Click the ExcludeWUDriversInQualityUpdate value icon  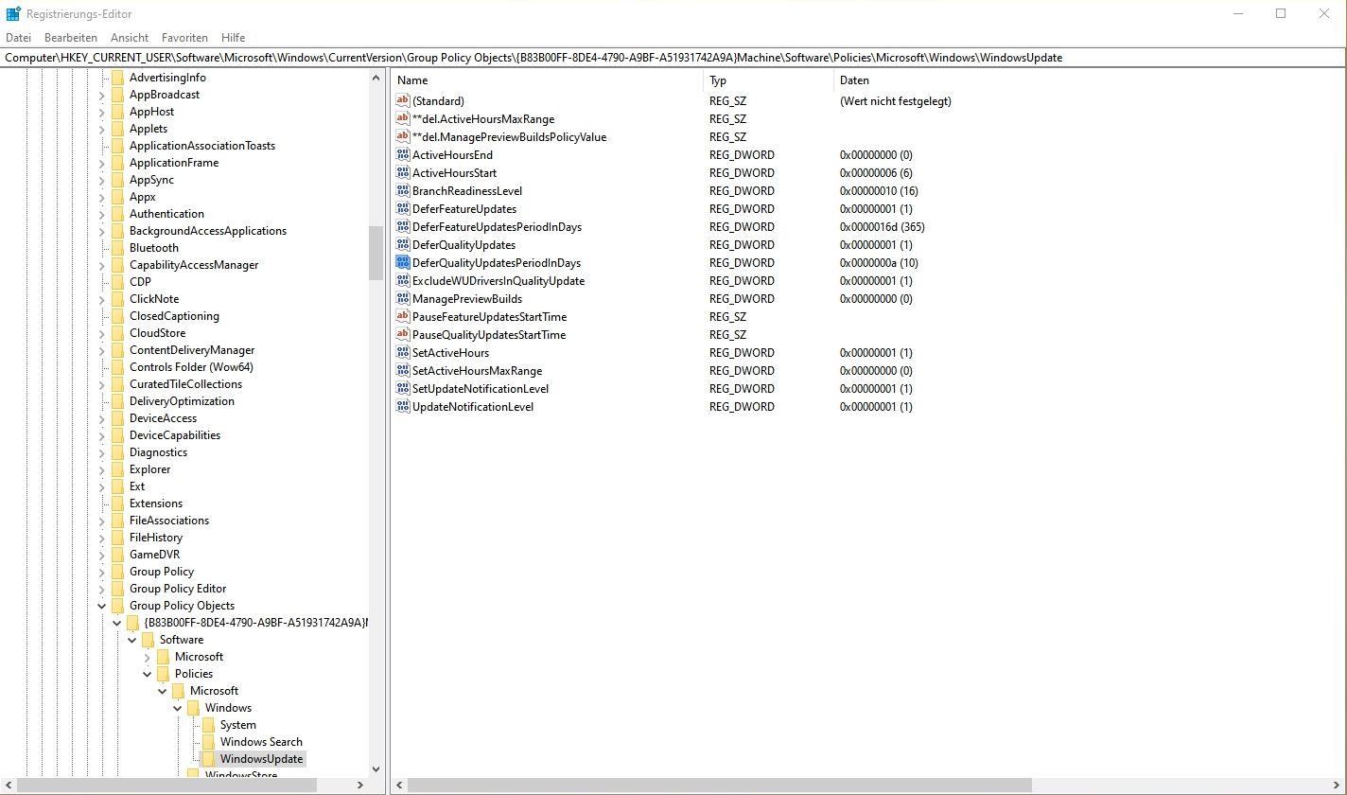[403, 280]
